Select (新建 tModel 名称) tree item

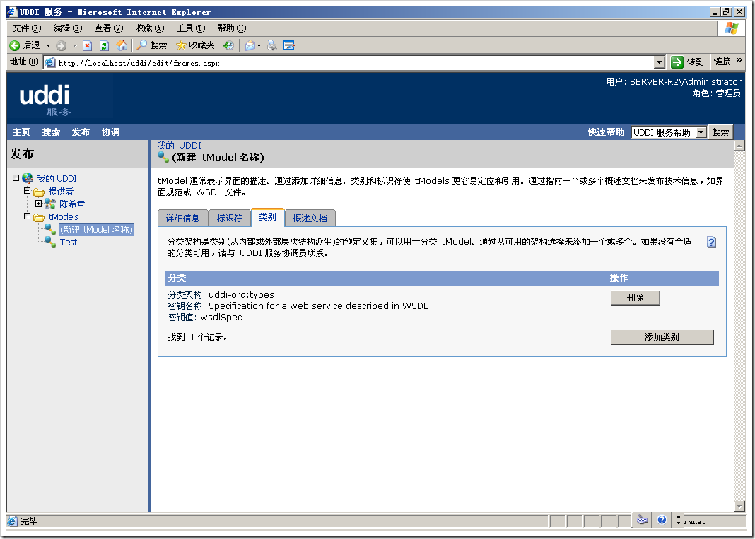(x=96, y=230)
